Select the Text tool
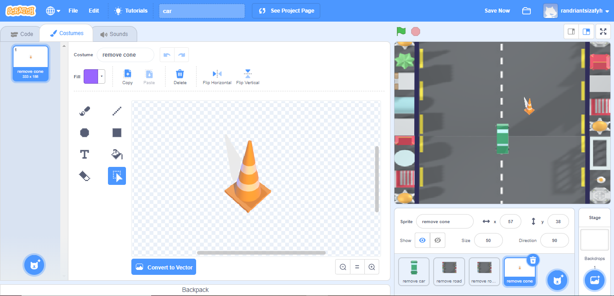Viewport: 614px width, 296px height. (x=85, y=154)
